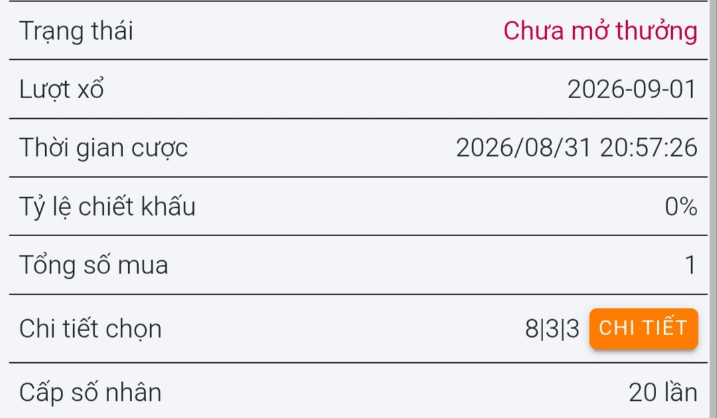Click the Trạng thái row label
The image size is (717, 418).
[76, 32]
